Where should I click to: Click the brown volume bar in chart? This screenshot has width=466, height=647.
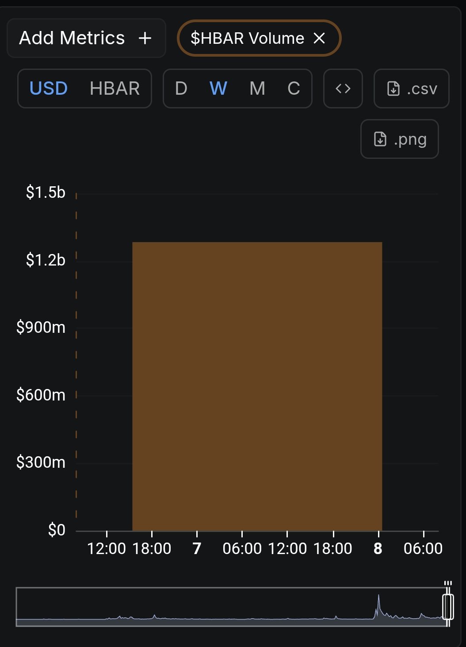[x=257, y=386]
